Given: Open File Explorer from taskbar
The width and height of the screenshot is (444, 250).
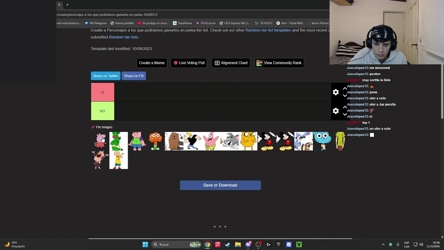Looking at the screenshot, I should [238, 244].
